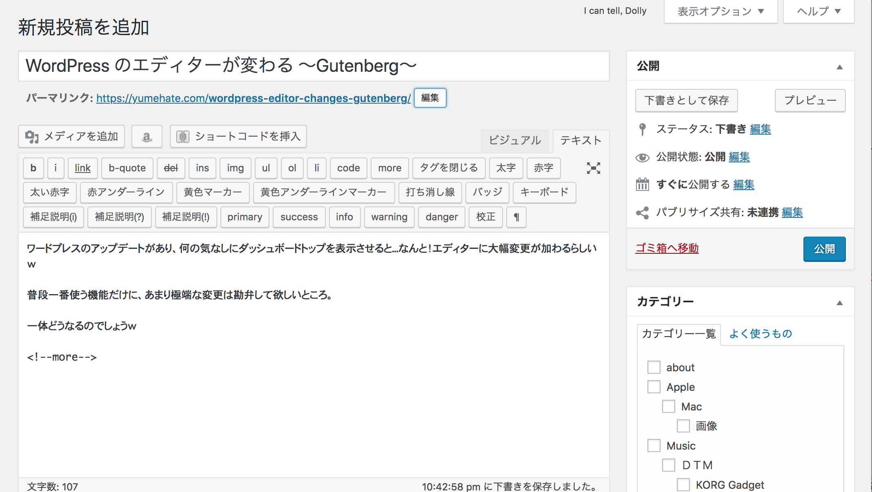Click the del quicktag button
Viewport: 872px width, 492px height.
[x=171, y=168]
